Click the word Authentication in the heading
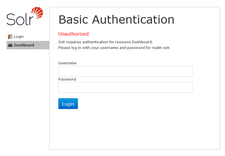The image size is (225, 156). tap(133, 20)
